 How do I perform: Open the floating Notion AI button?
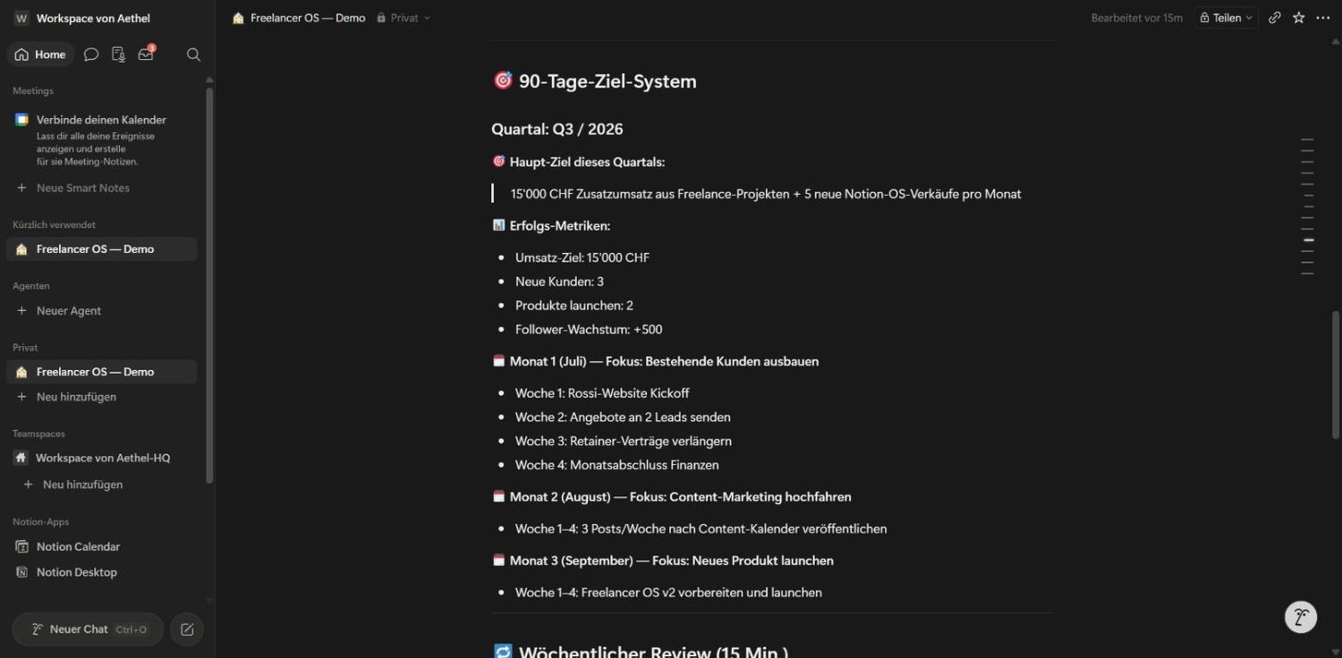(x=1301, y=617)
